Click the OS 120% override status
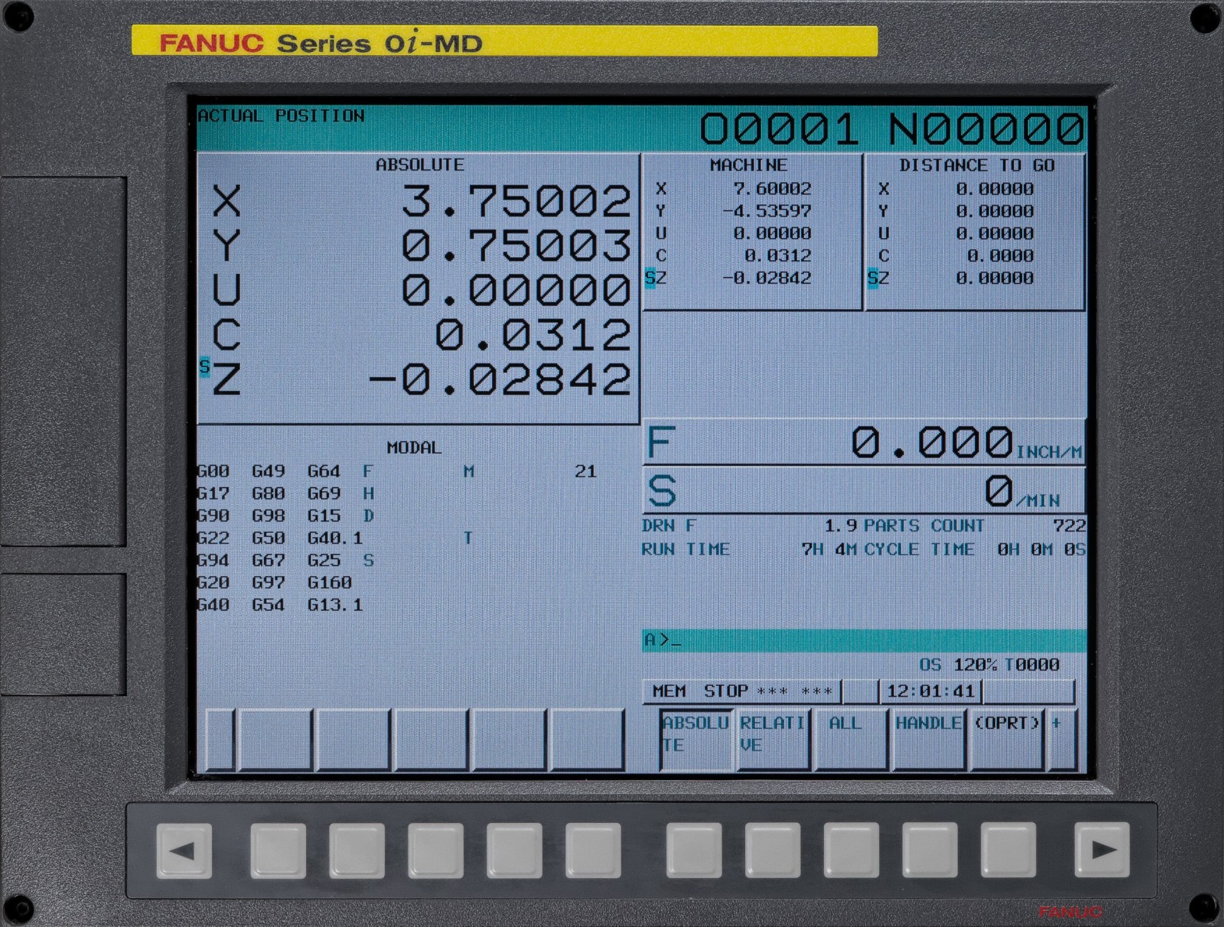The height and width of the screenshot is (927, 1224). 958,665
